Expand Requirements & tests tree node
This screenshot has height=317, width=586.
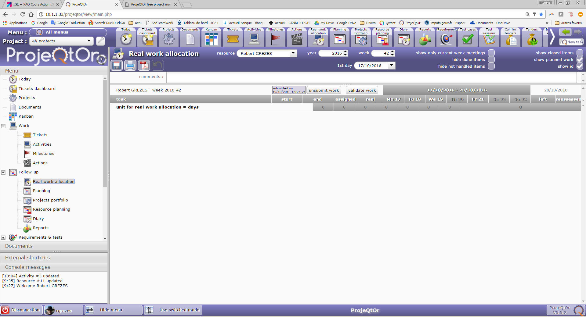pos(3,237)
